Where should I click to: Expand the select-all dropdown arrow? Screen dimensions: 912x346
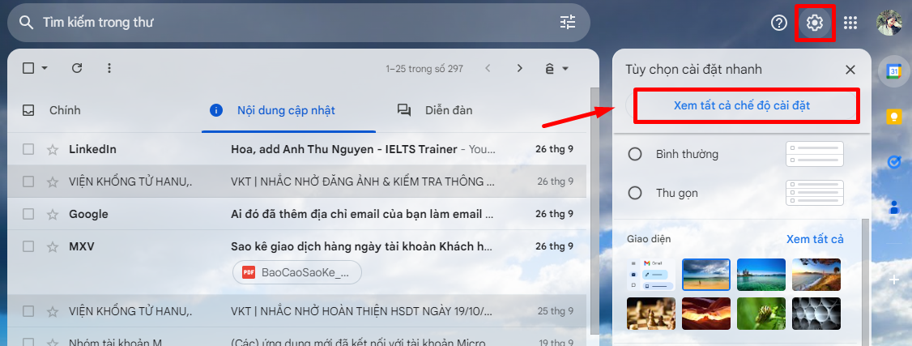tap(45, 69)
